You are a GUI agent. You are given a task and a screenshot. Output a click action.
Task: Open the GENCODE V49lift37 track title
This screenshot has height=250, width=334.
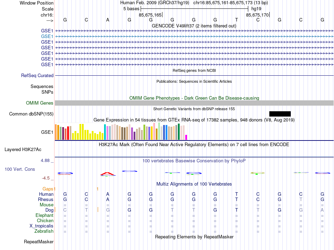click(x=194, y=26)
